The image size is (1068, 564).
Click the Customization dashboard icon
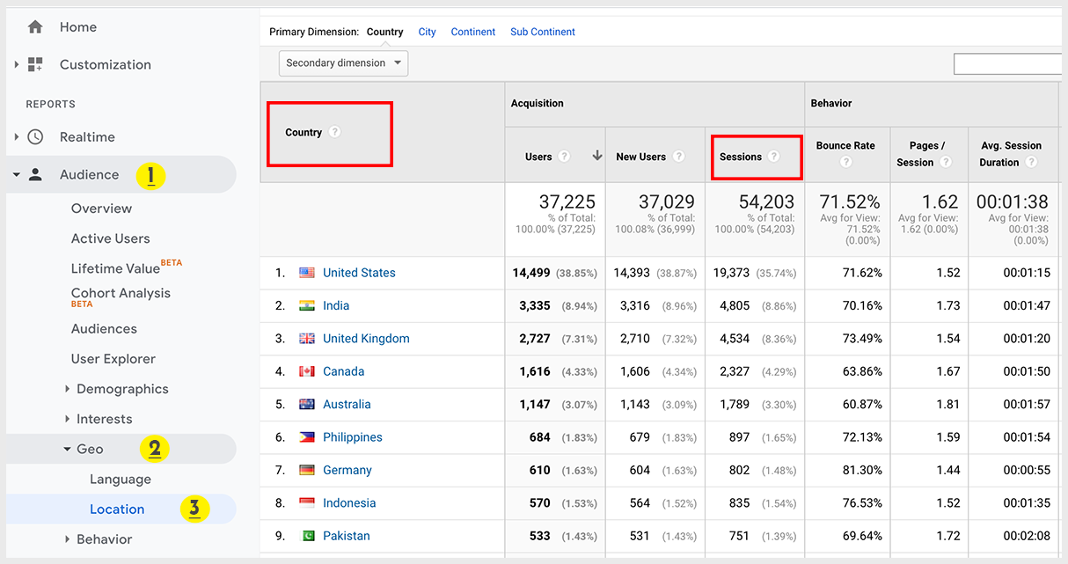click(35, 64)
